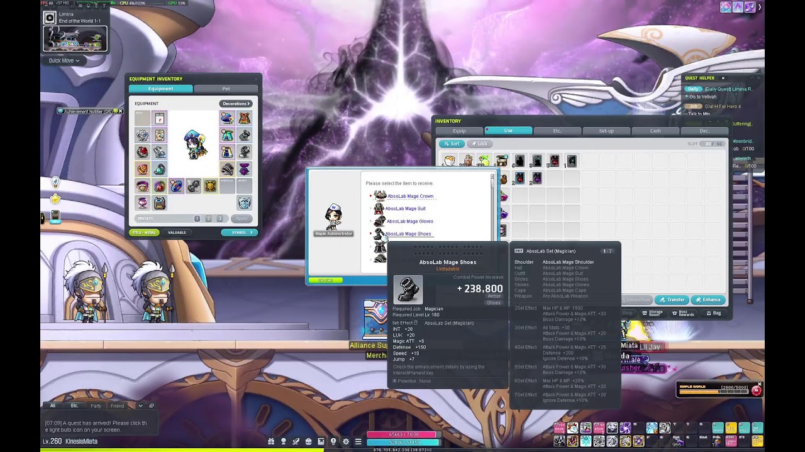Click the Transfer button in Inventory
Screen dimensions: 805x452
point(672,300)
